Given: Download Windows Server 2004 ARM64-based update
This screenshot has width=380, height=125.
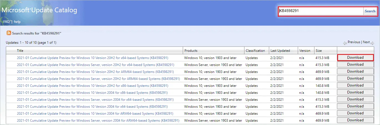Looking at the screenshot, I should pyautogui.click(x=355, y=120).
